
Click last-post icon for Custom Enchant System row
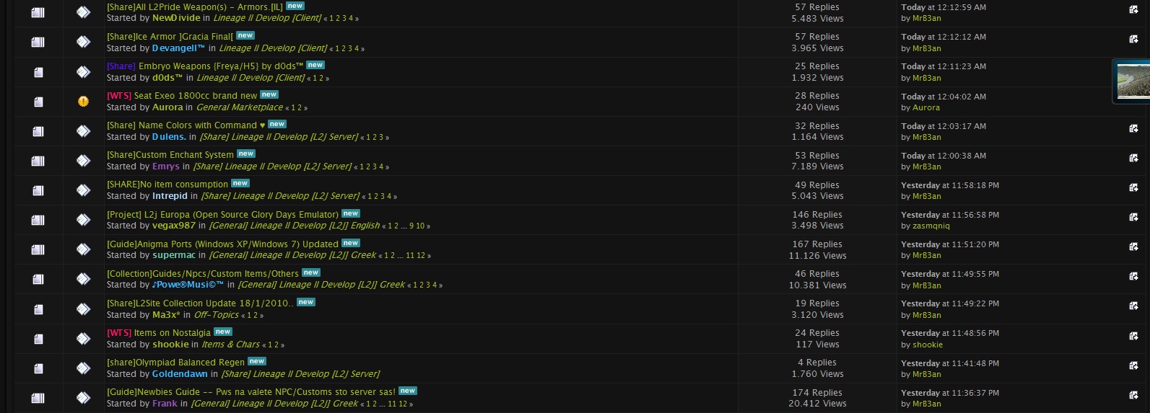[x=1133, y=158]
